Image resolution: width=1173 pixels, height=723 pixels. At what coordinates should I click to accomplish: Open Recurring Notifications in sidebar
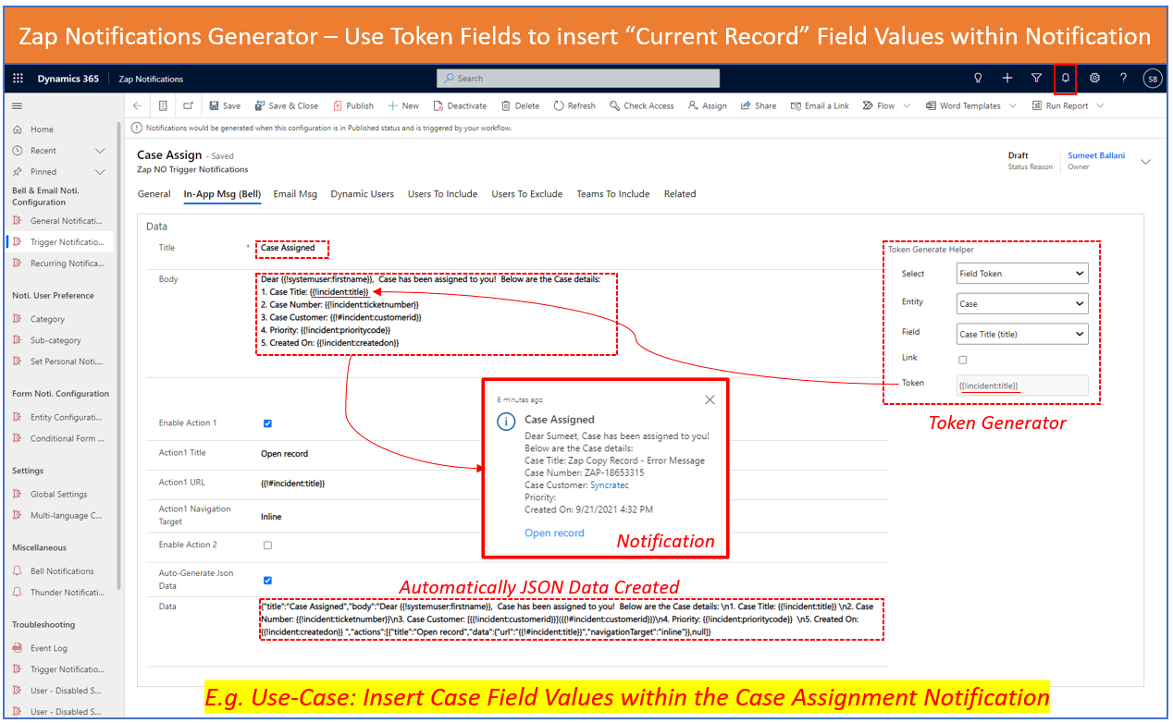58,263
